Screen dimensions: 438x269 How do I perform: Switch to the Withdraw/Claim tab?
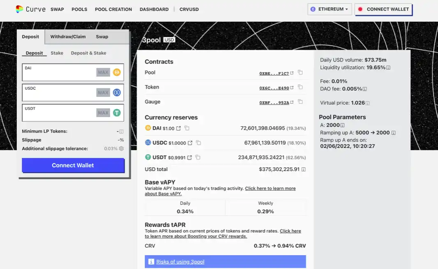(x=68, y=36)
